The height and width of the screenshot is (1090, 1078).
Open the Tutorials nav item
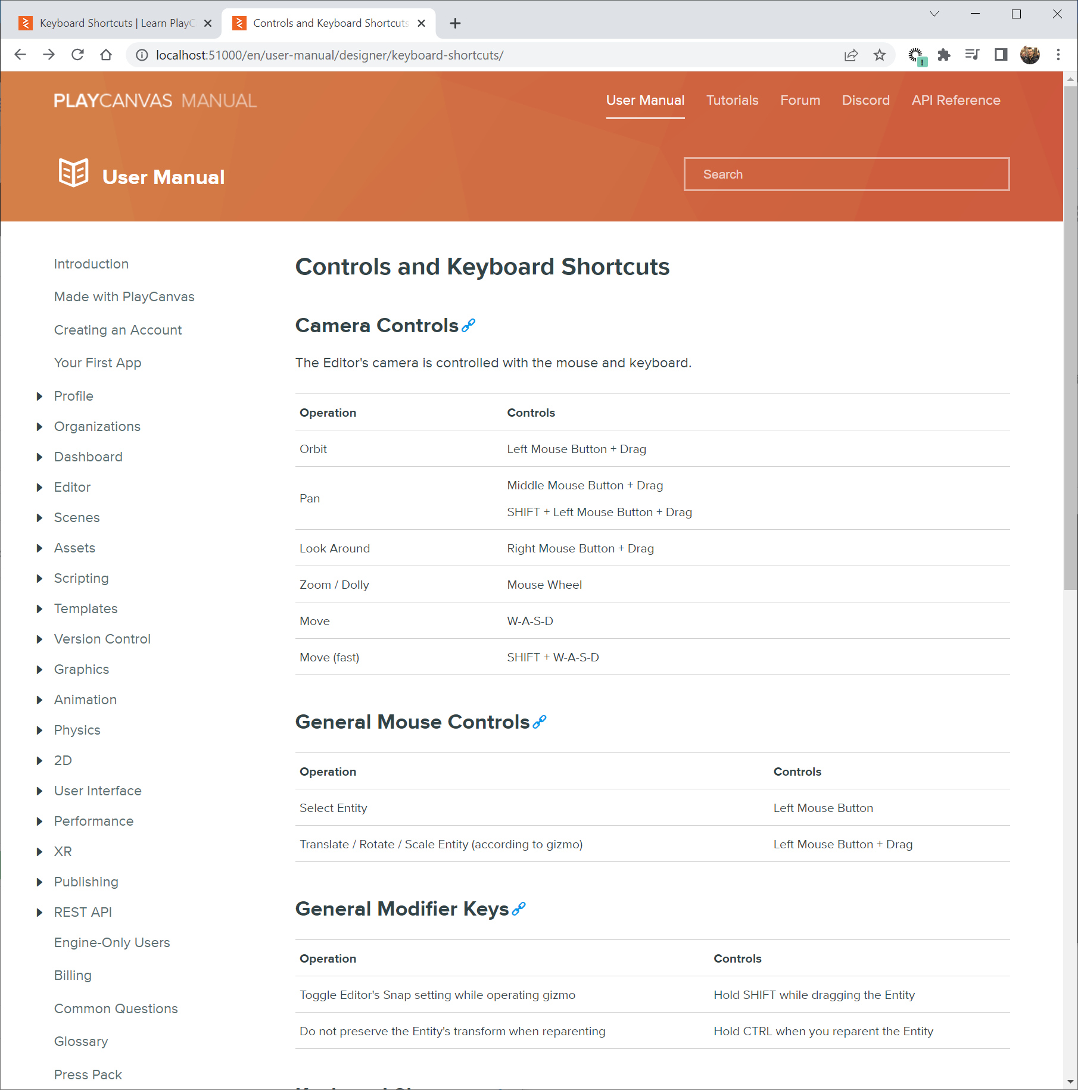click(732, 100)
